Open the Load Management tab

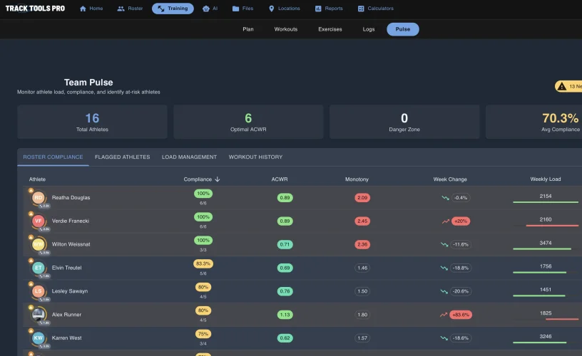pos(189,157)
